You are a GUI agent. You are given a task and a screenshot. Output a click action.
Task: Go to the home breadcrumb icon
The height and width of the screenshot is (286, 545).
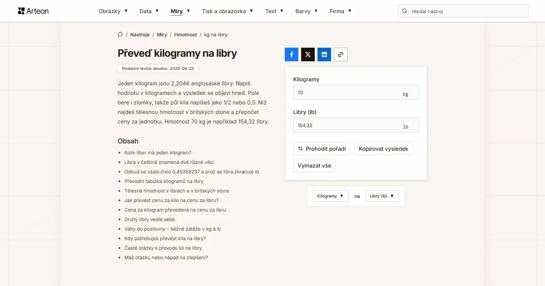point(120,34)
